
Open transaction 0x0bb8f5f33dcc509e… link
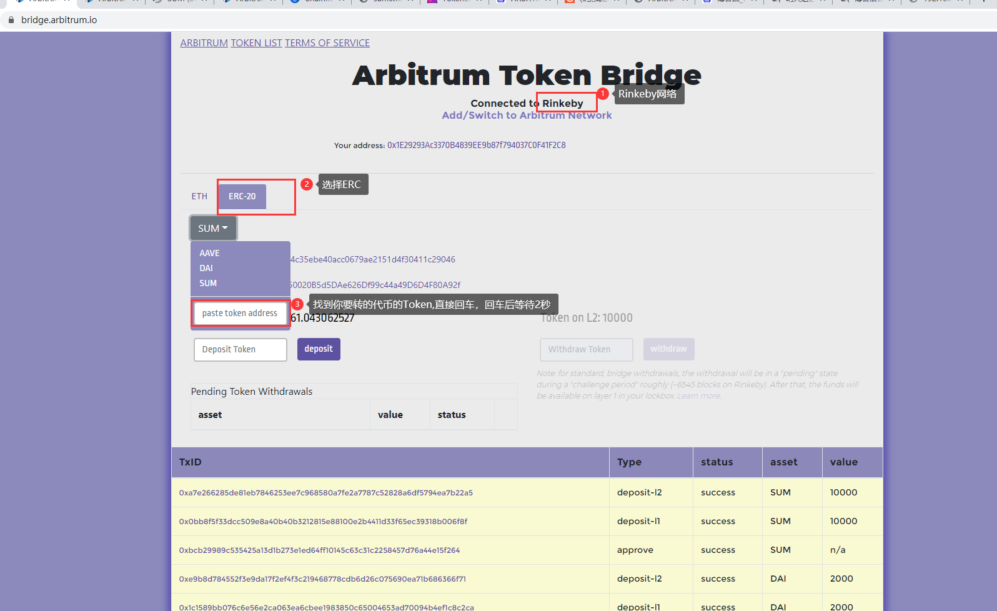tap(323, 522)
